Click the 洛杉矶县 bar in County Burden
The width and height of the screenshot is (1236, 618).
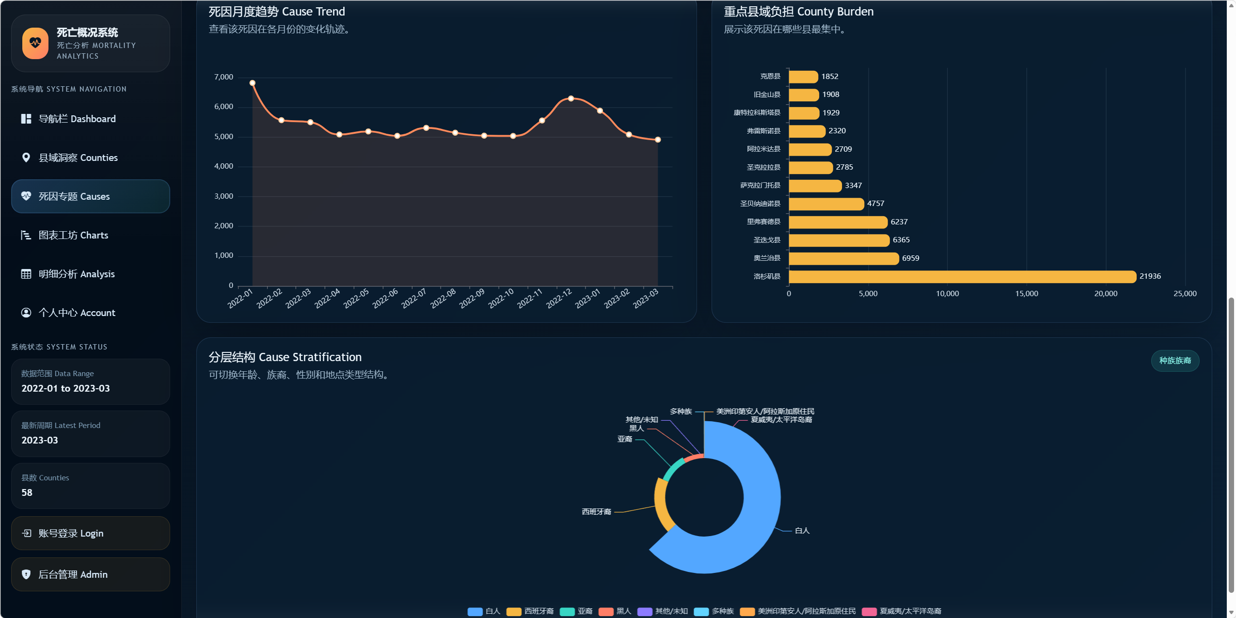tap(962, 276)
